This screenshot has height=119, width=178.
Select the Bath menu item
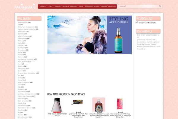click(x=81, y=7)
